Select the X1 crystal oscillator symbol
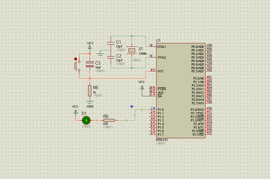The width and height of the screenshot is (270, 179). tap(132, 50)
